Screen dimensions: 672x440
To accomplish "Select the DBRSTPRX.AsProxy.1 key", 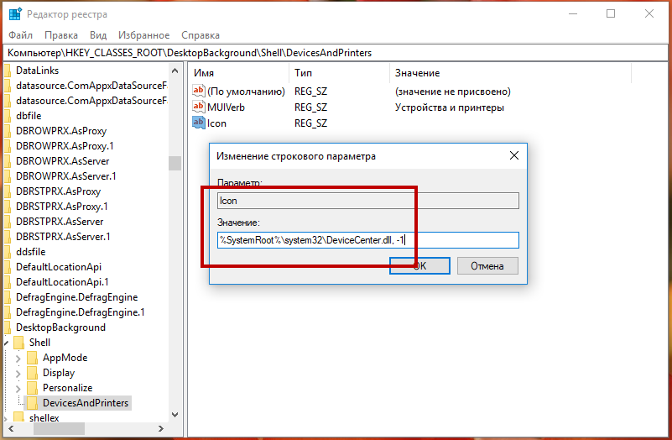I will (x=62, y=207).
